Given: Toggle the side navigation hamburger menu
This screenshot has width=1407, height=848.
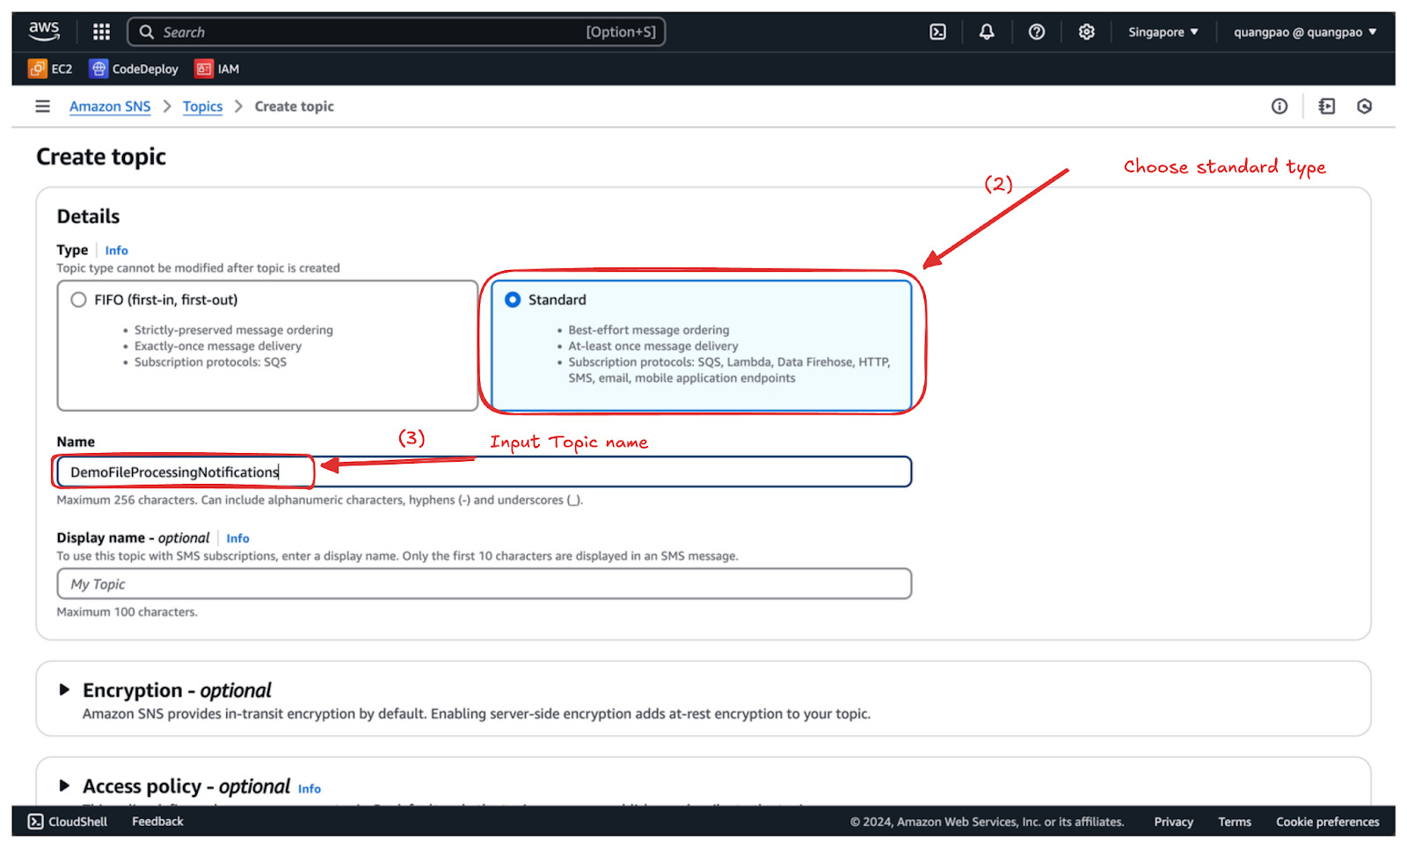Looking at the screenshot, I should click(x=42, y=106).
